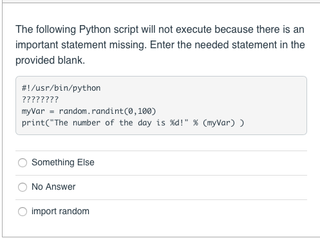Click "(myVar)" at end of print statement
The width and height of the screenshot is (320, 238).
pos(219,123)
